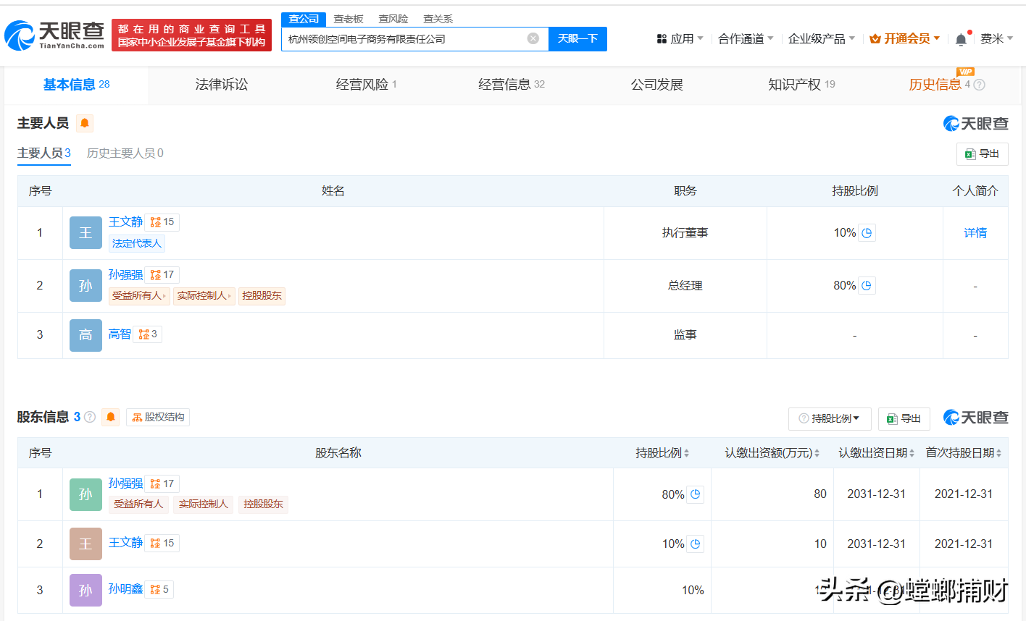Viewport: 1026px width, 621px height.
Task: Click relation count badge 15 beside 王文静 in shareholder table
Action: [x=162, y=543]
